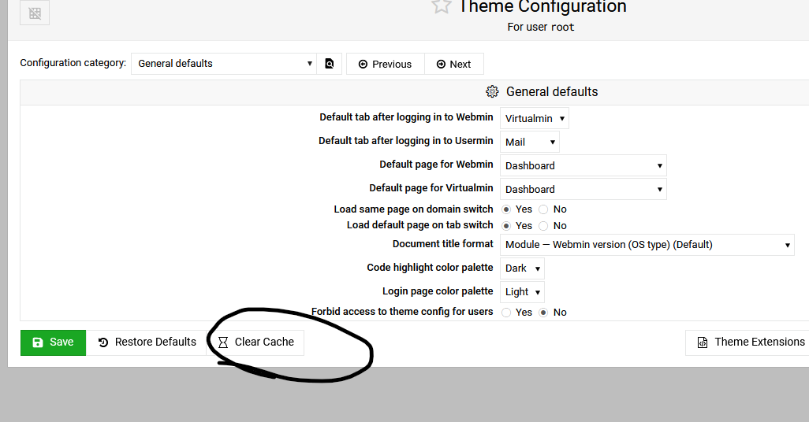The image size is (809, 422).
Task: Open the Code highlight color palette dropdown
Action: [x=522, y=268]
